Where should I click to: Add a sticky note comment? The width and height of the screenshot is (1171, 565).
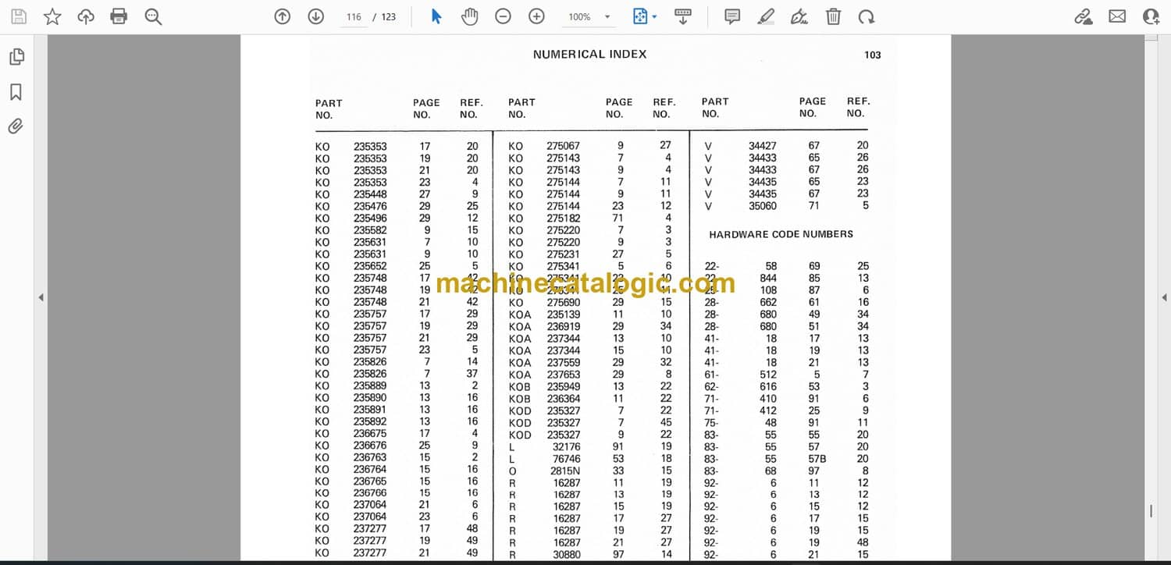[732, 16]
